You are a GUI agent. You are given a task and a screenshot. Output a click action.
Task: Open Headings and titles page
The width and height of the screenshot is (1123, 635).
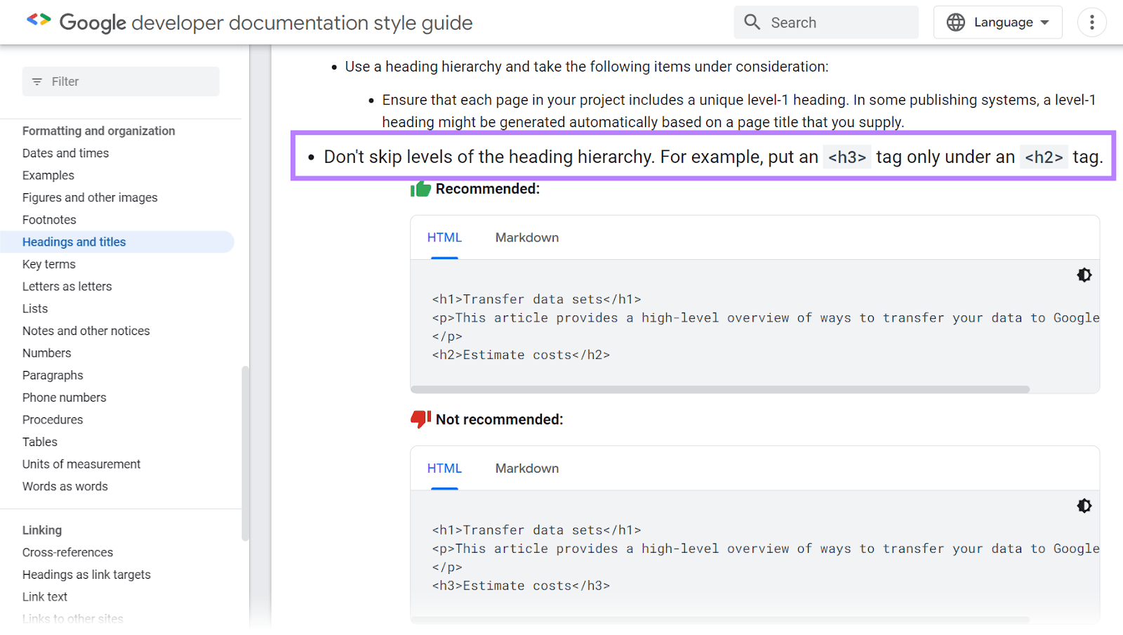(74, 242)
